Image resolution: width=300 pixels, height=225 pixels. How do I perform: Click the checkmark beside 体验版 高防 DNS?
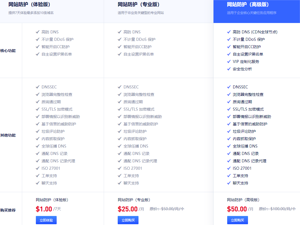38,32
